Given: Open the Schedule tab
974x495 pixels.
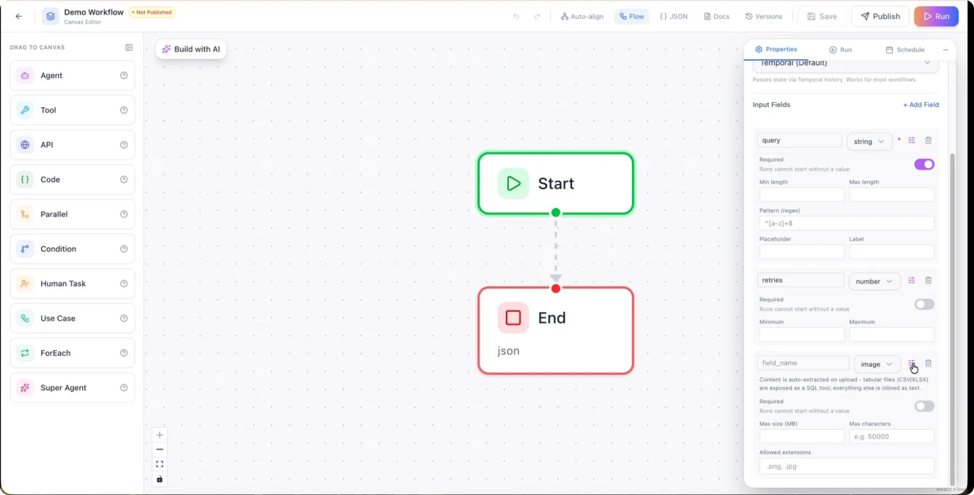Looking at the screenshot, I should (905, 50).
